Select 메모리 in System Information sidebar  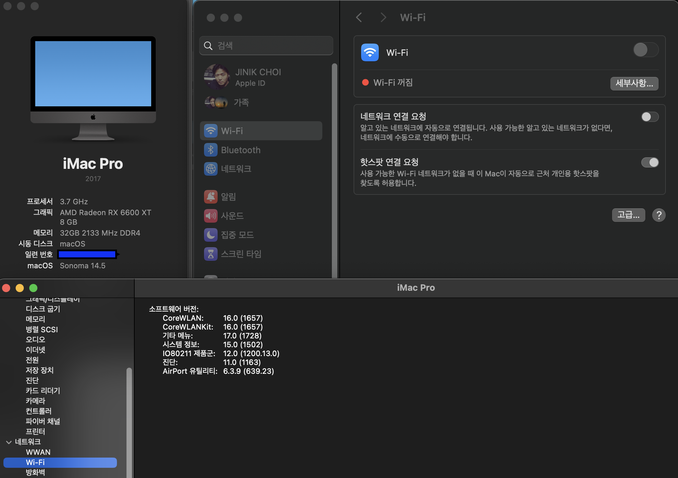35,319
